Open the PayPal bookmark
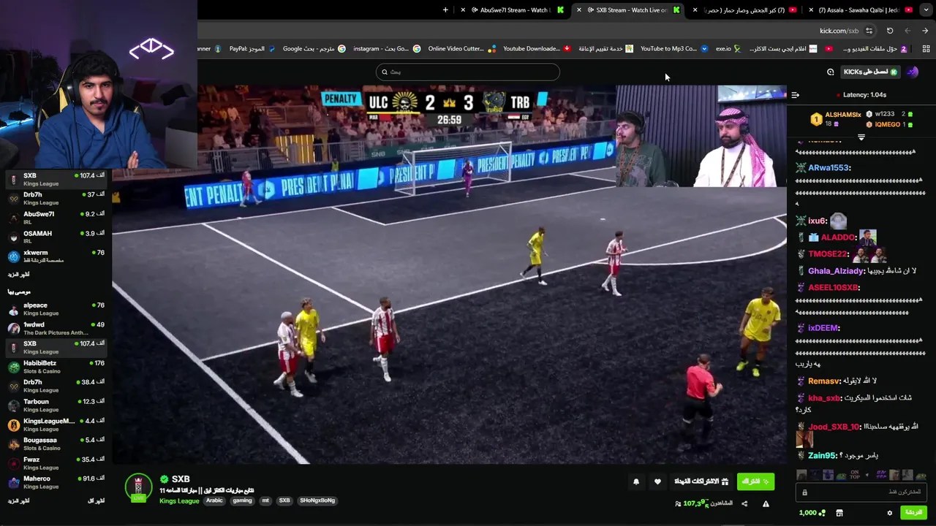The image size is (936, 526). click(252, 49)
